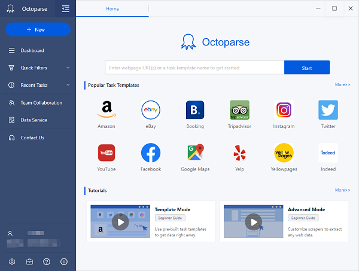This screenshot has width=359, height=271.
Task: Click the Dashboard list icon
Action: pyautogui.click(x=11, y=50)
